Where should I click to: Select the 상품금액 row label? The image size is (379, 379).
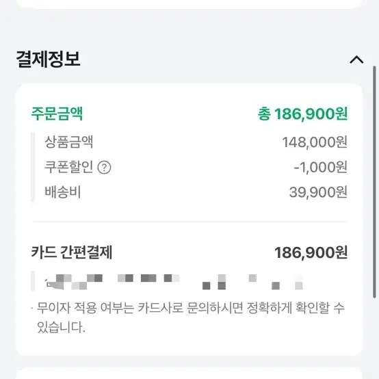tap(69, 142)
